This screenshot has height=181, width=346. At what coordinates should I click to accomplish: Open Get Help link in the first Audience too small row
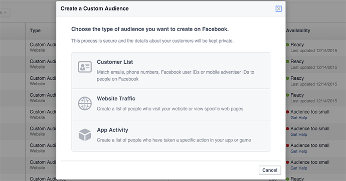click(x=299, y=118)
